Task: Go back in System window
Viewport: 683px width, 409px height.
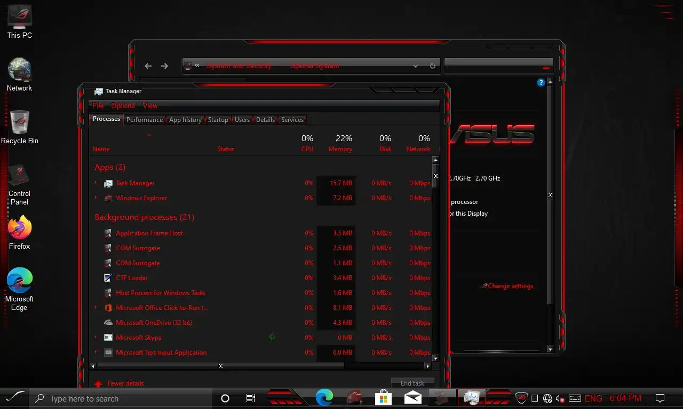Action: [x=148, y=66]
